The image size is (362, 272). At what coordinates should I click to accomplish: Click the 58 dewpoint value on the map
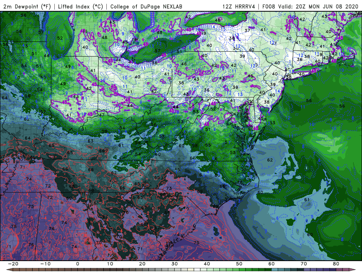[x=195, y=146]
